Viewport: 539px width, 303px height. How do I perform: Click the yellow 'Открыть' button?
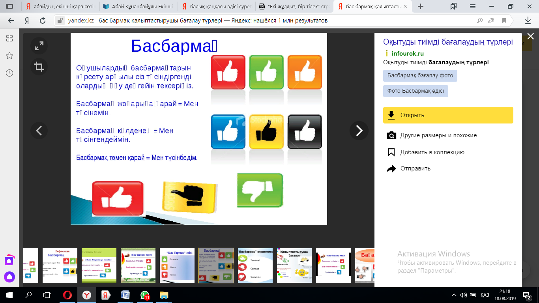[x=448, y=115]
